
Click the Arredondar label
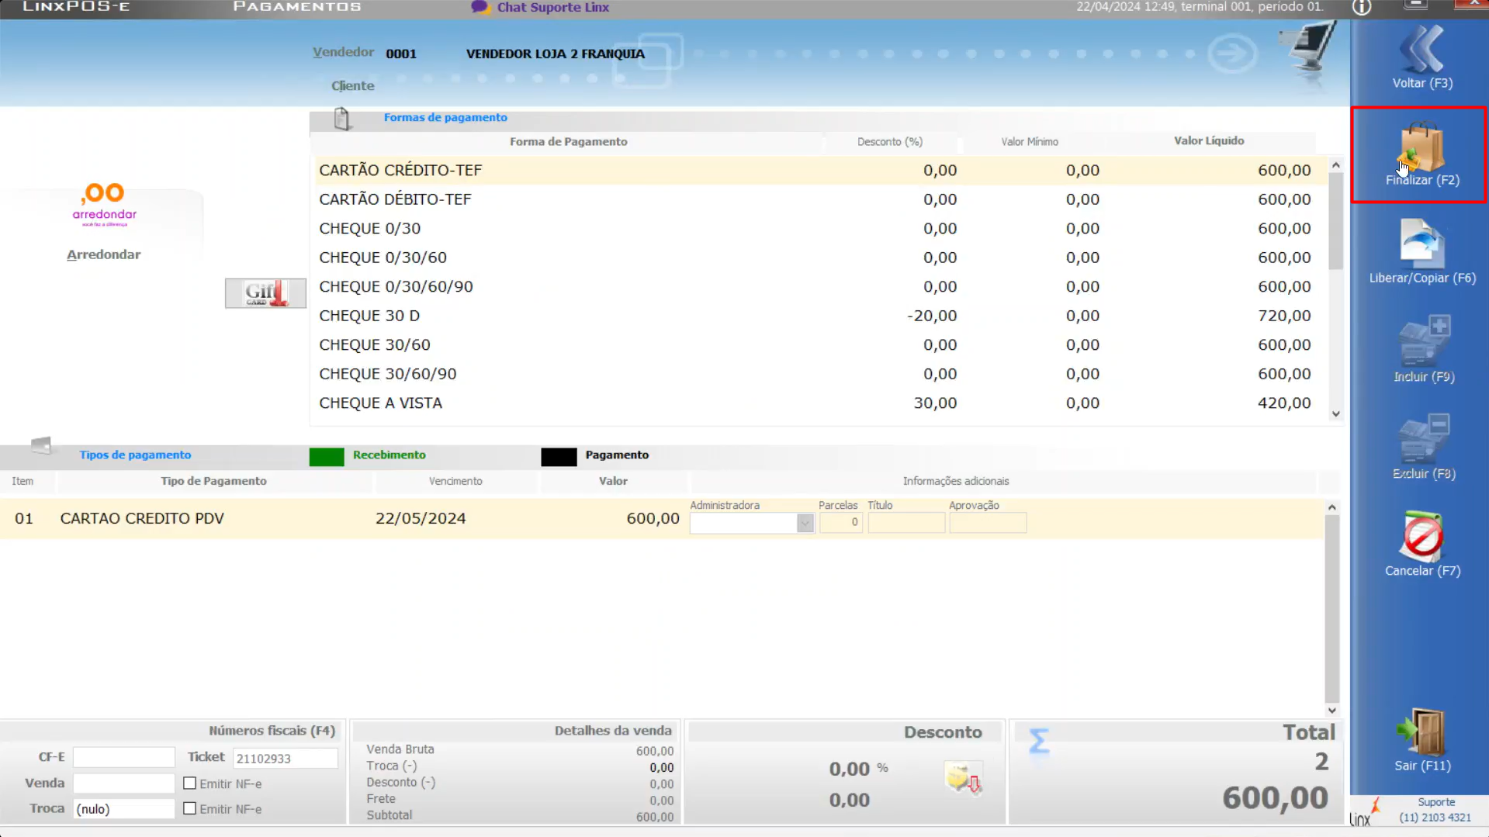(103, 254)
